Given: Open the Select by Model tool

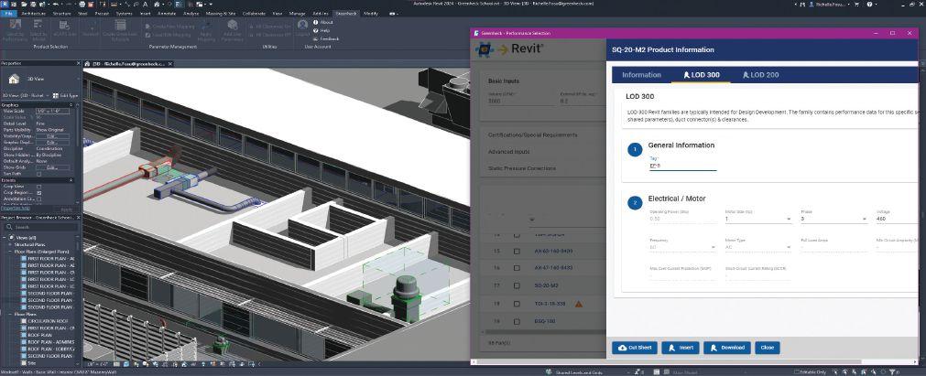Looking at the screenshot, I should (x=39, y=29).
